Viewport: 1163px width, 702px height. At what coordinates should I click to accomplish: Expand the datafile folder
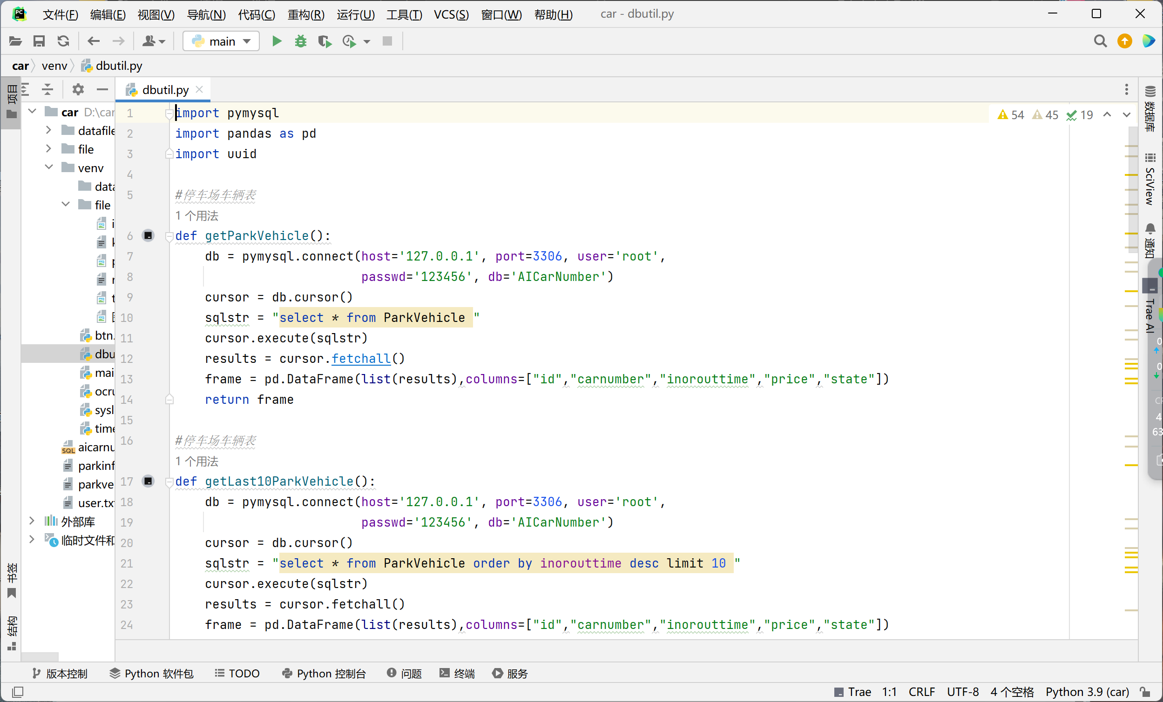pos(48,130)
